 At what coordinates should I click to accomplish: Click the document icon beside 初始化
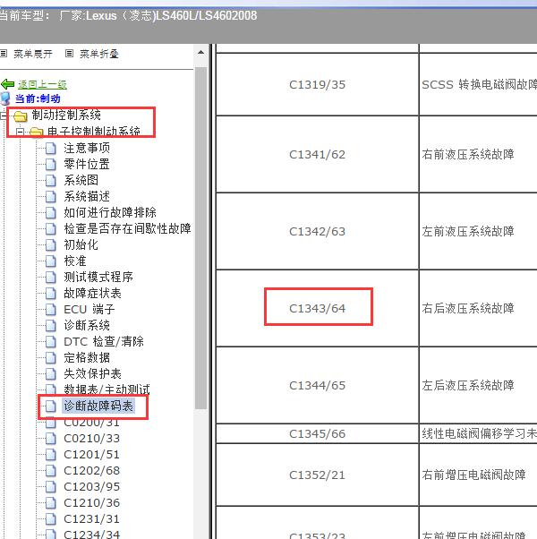point(51,245)
